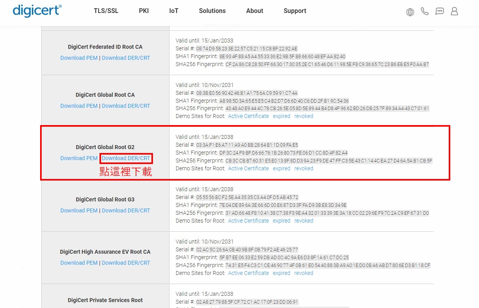Click the Global Root CA 'Valid until: 10/Nov/2031' text
The image size is (479, 308).
coord(205,85)
